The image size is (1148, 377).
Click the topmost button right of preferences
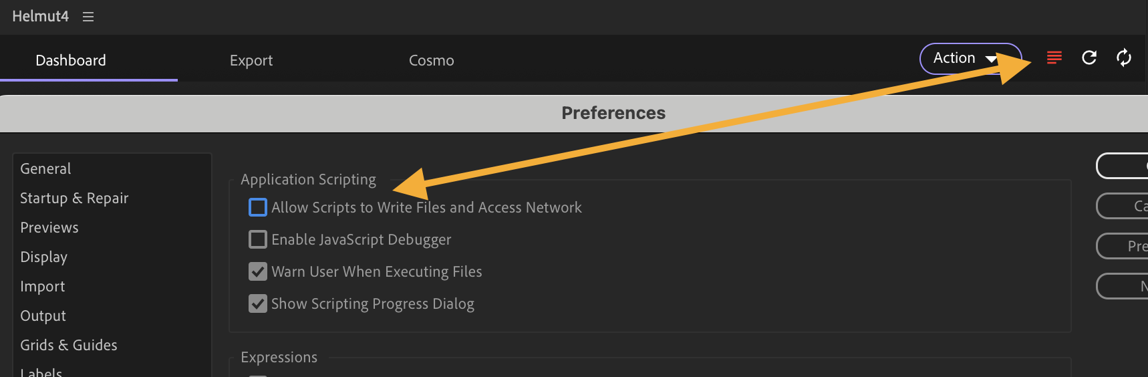click(1124, 166)
